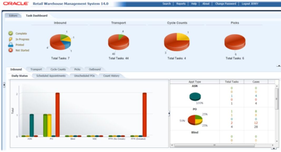Click the Oracle logo
The height and width of the screenshot is (152, 281).
pos(15,3)
